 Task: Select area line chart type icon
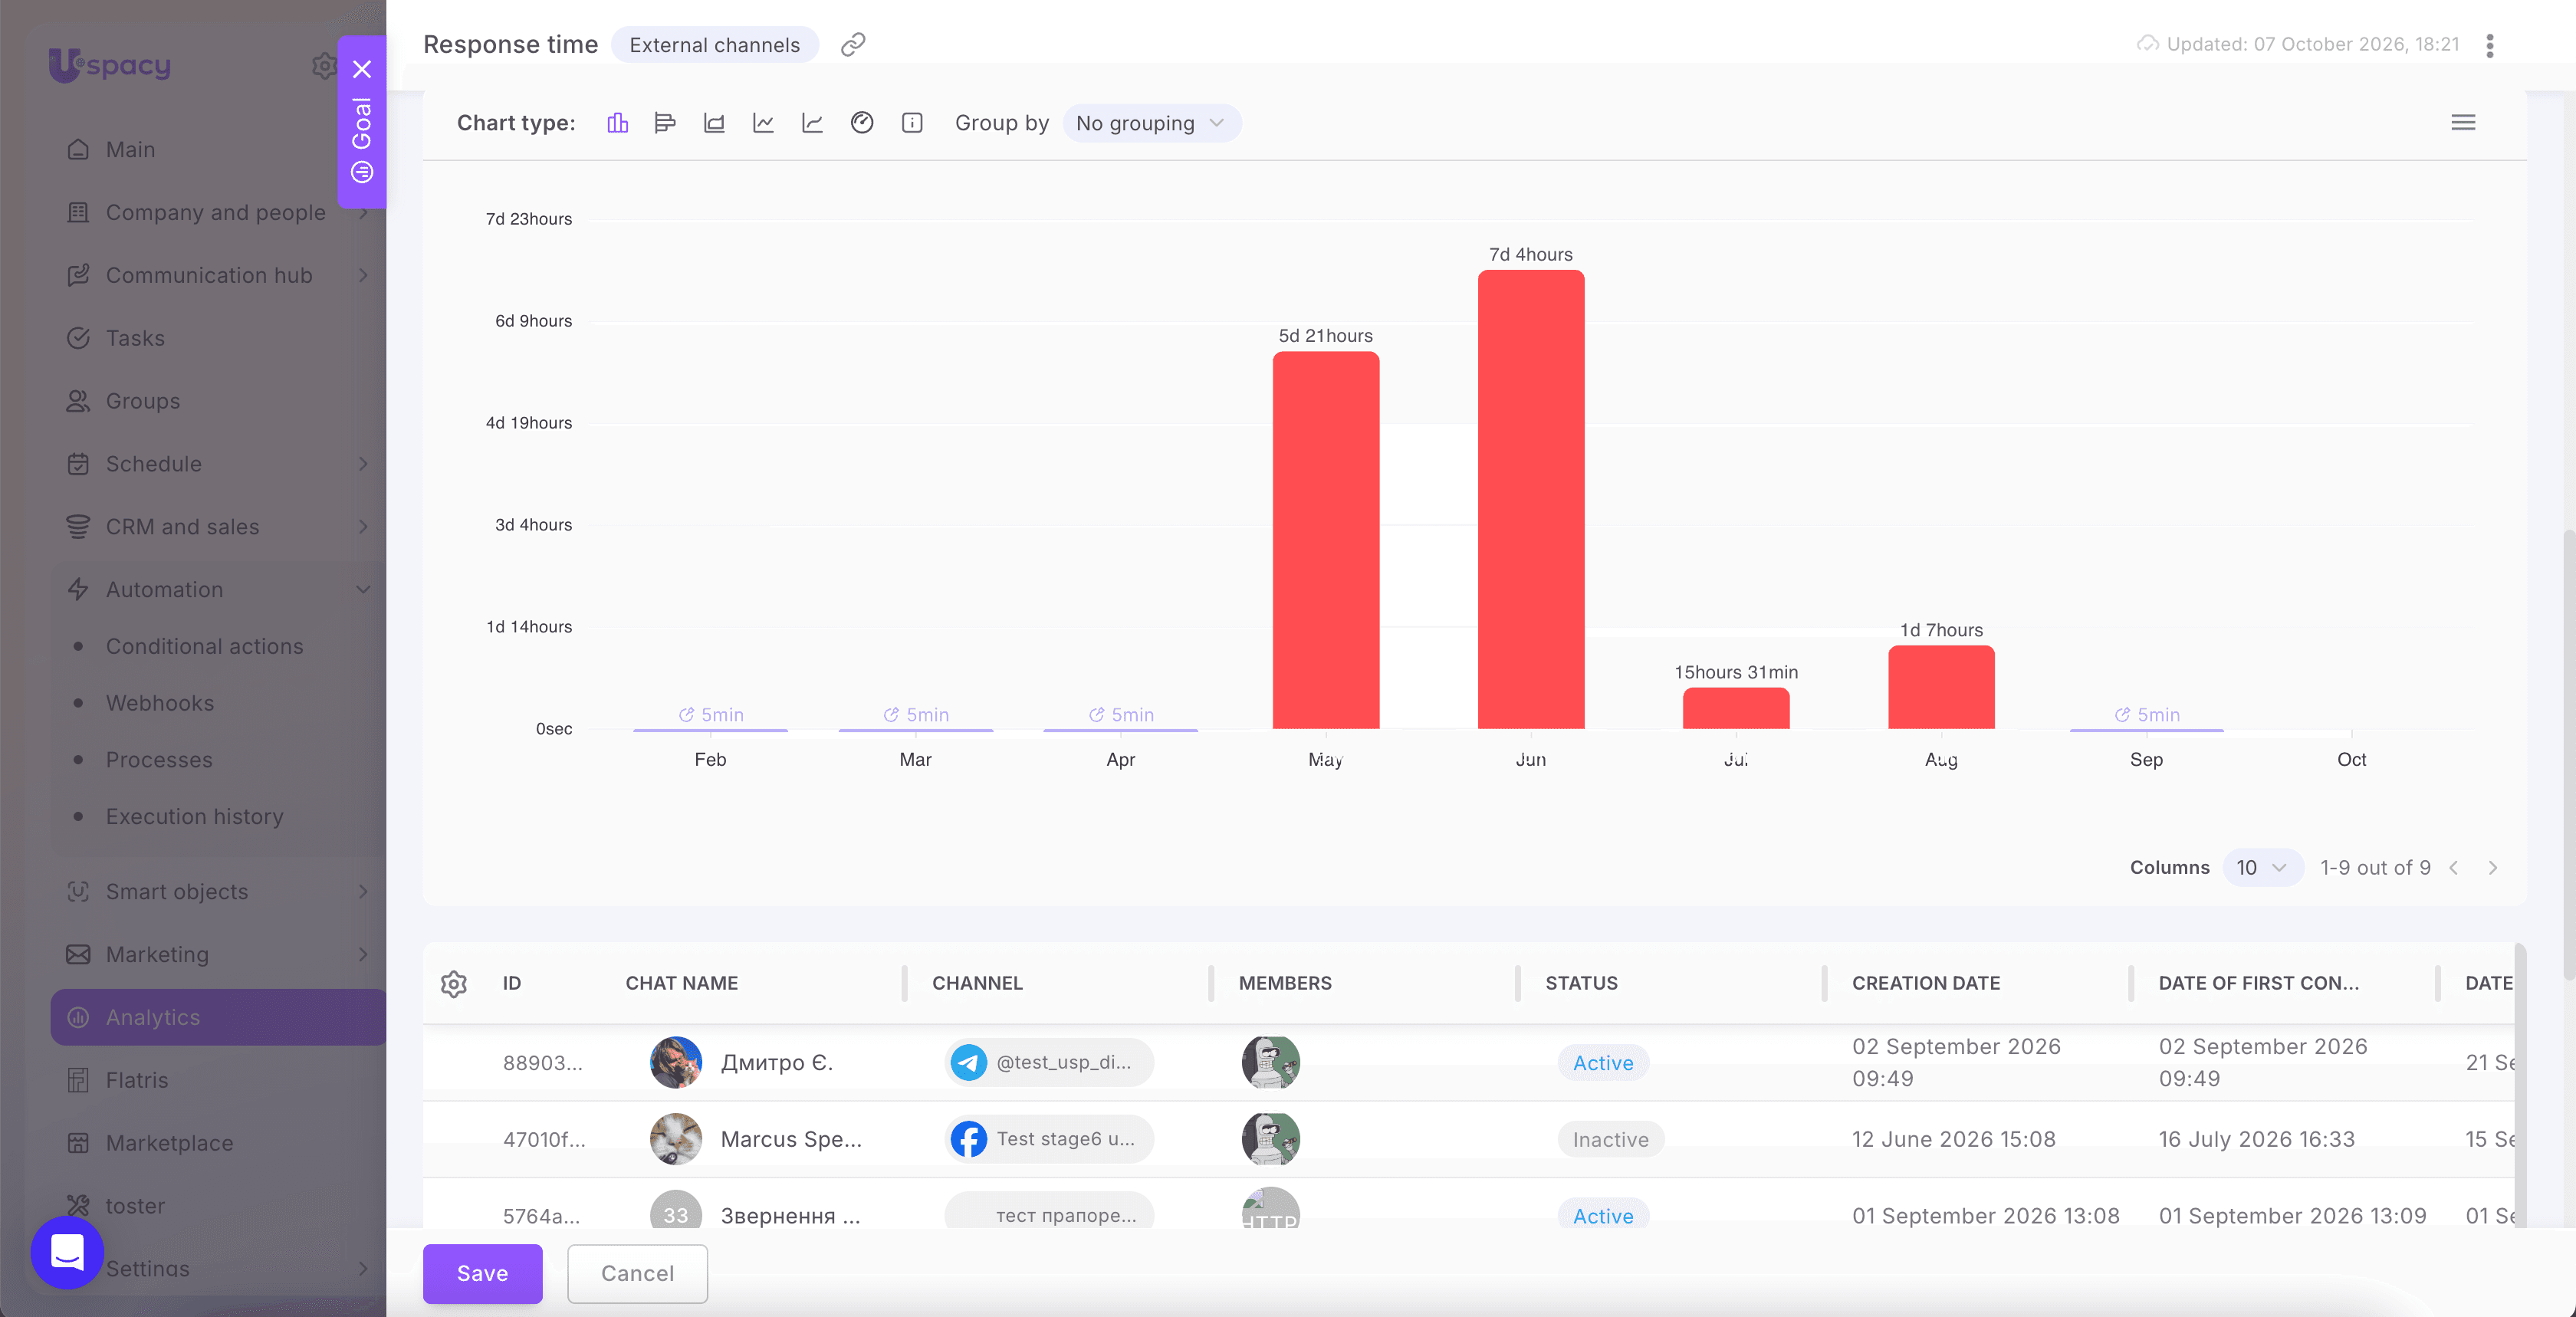(x=812, y=123)
